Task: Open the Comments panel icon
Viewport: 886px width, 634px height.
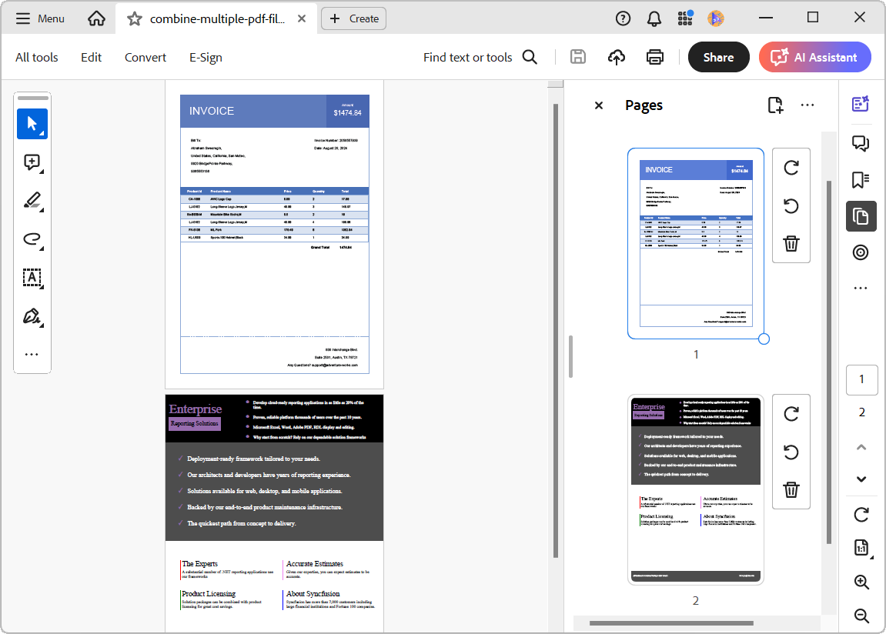Action: tap(861, 143)
